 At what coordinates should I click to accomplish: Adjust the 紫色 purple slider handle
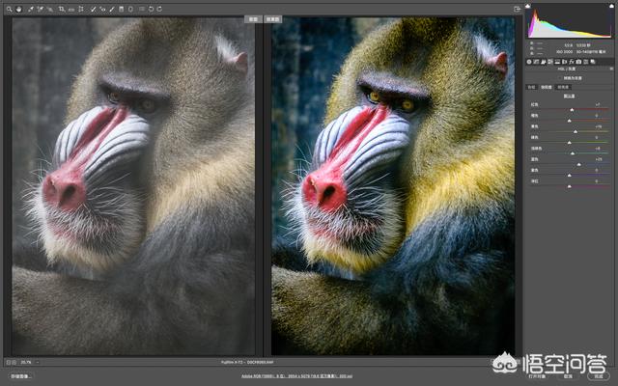pos(569,176)
